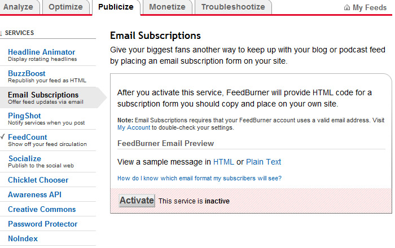This screenshot has width=395, height=248.
Task: Select Headline Animator service
Action: (42, 52)
